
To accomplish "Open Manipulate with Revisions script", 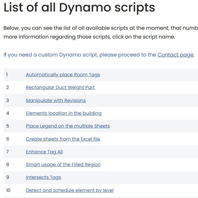I will click(56, 101).
